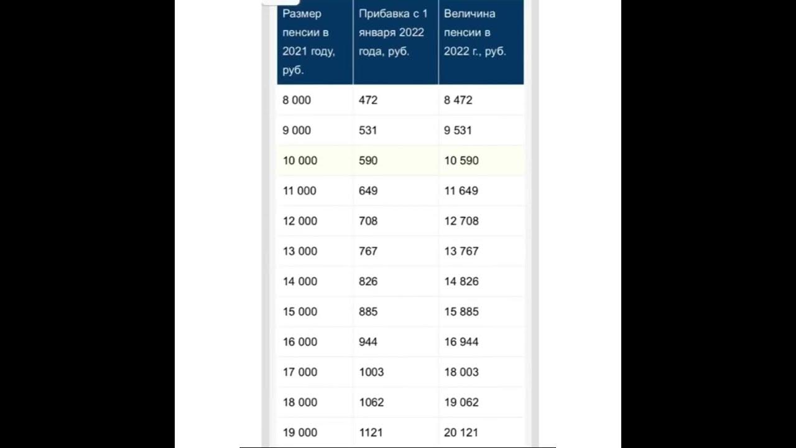Click the 'Размер пенсии в 2021 году' column header
Image resolution: width=796 pixels, height=448 pixels.
[x=315, y=42]
